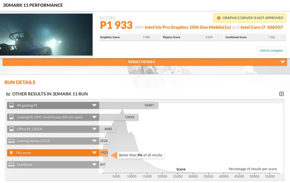Image resolution: width=290 pixels, height=183 pixels.
Task: Click the Percentage of results per score label
Action: [253, 169]
